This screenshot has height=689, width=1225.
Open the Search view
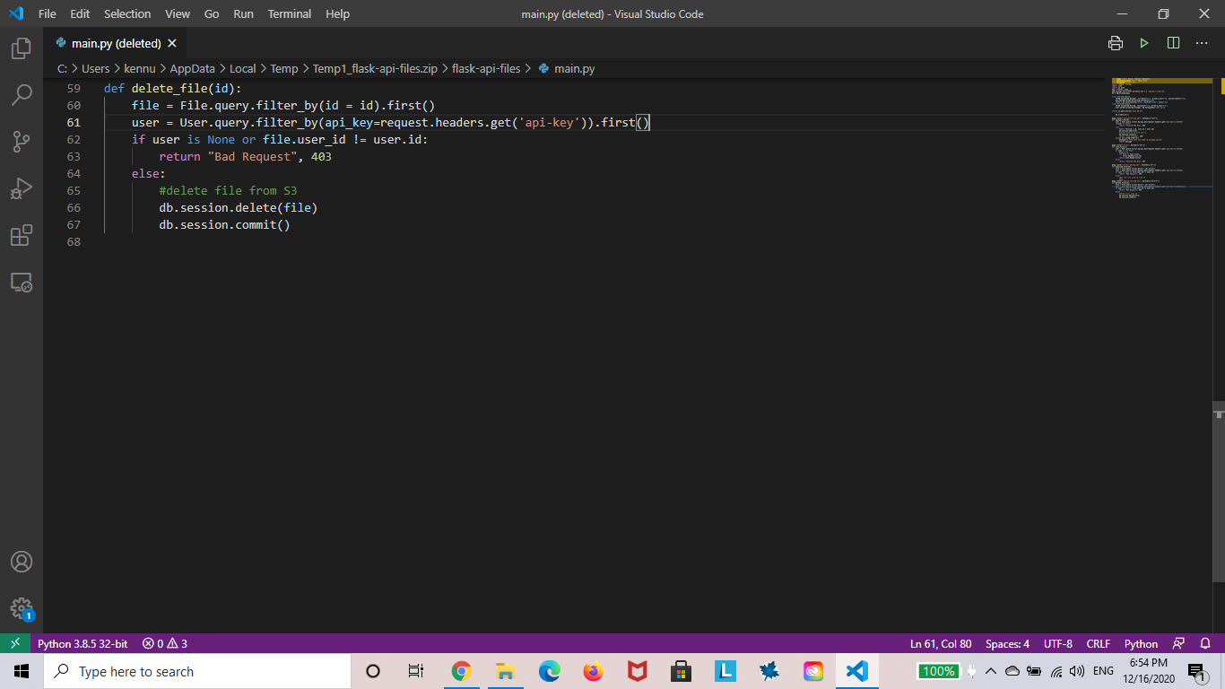coord(20,96)
